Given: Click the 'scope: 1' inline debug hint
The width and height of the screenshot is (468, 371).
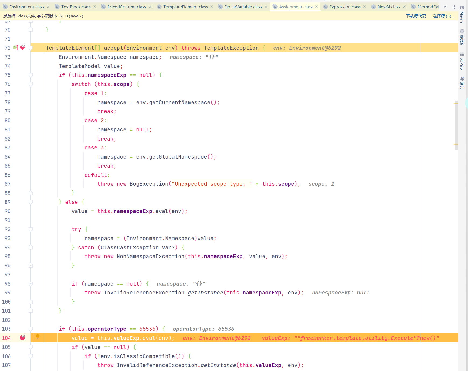Looking at the screenshot, I should pos(321,184).
